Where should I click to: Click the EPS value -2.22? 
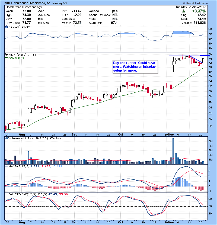(x=78, y=15)
